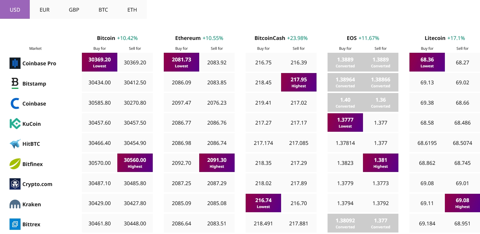The image size is (480, 234).
Task: Click Coinbase Bitcoin buy price 30585.80
Action: click(x=99, y=103)
